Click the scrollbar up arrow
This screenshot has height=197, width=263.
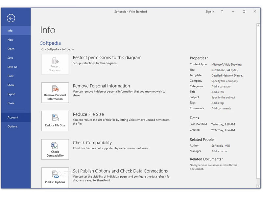tap(258, 25)
